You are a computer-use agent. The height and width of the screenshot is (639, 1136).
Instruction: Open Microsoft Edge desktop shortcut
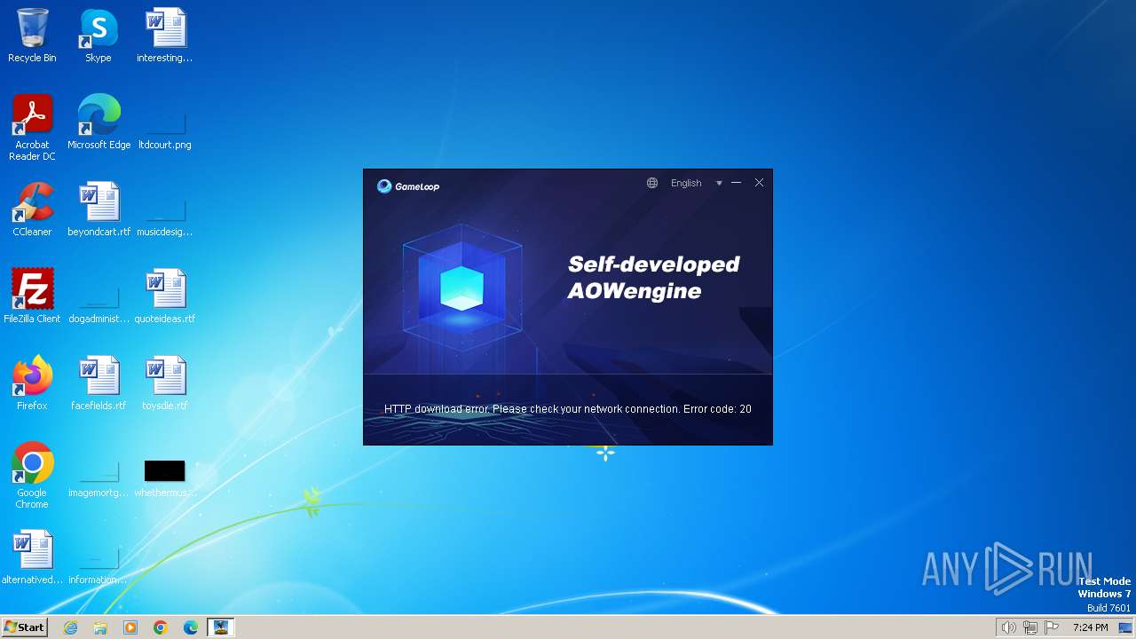click(x=99, y=122)
